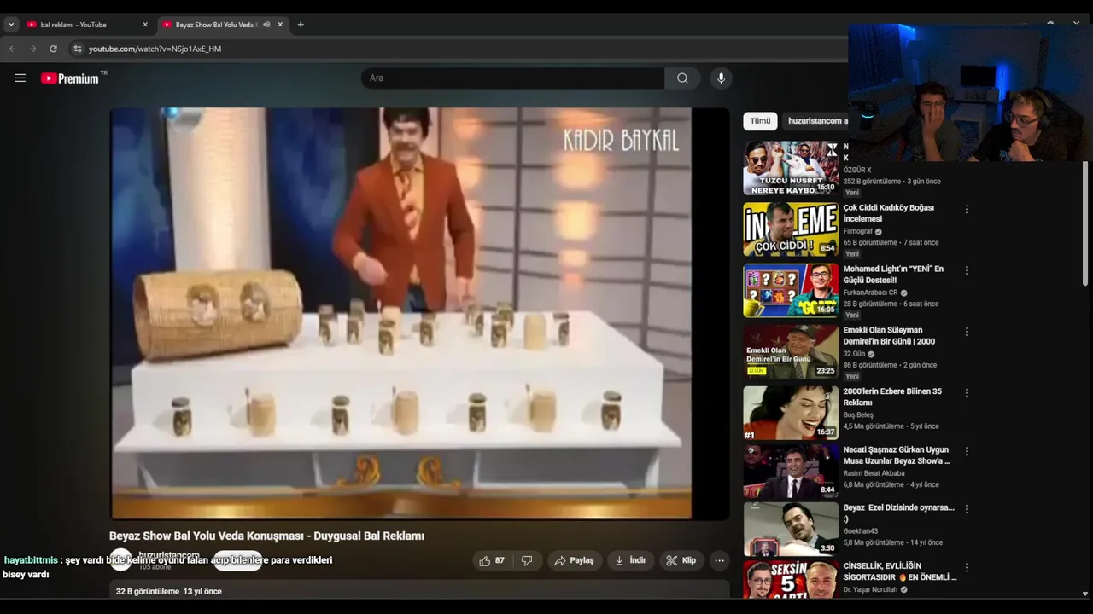The image size is (1093, 614).
Task: Open the Filmograf channel name
Action: tap(858, 232)
